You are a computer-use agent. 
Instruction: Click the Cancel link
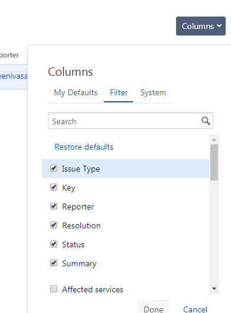coord(195,309)
